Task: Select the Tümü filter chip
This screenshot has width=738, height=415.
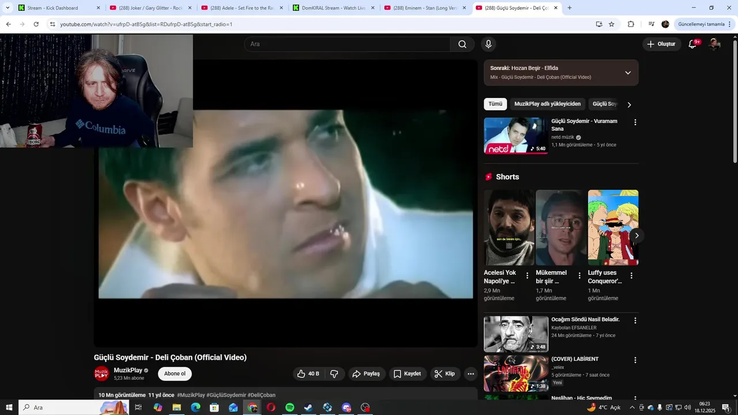Action: [495, 104]
